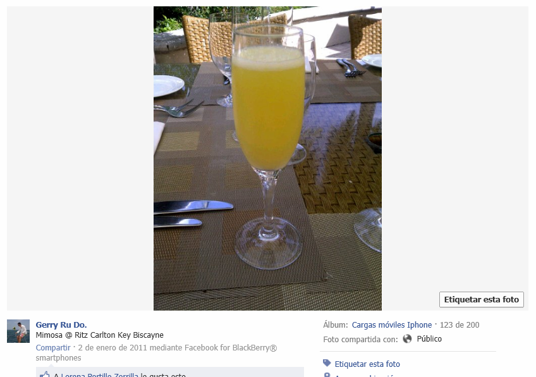Screen dimensions: 536x377
Task: Click the 2 de enero de 2011 timestamp
Action: coord(113,347)
